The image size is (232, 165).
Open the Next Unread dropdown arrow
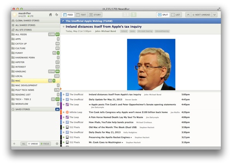click(215, 15)
